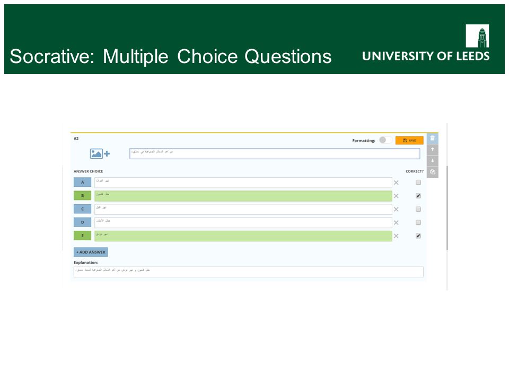
Task: Mark answer C as correct
Action: click(x=418, y=209)
